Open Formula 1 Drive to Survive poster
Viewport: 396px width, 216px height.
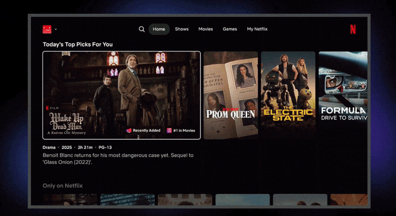pyautogui.click(x=343, y=95)
